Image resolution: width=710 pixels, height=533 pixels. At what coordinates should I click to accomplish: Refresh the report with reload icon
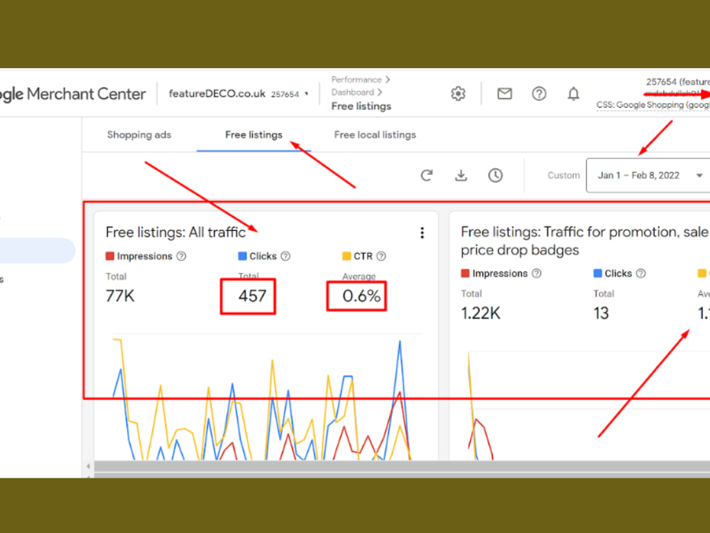427,175
